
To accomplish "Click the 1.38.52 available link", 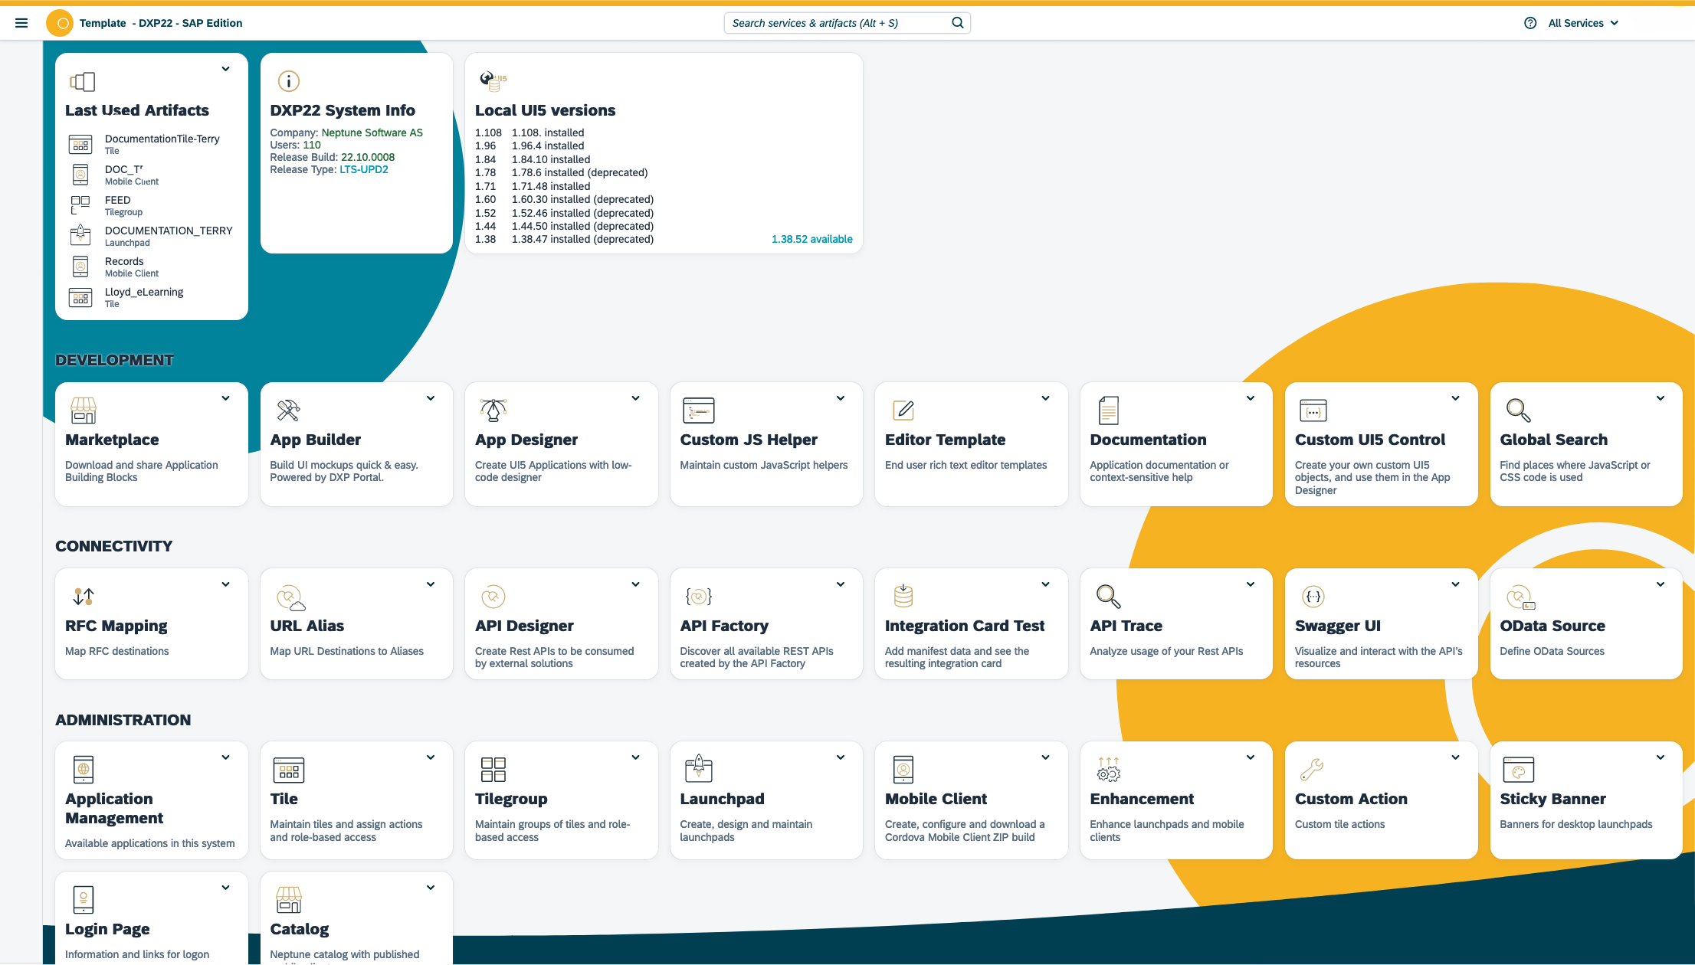I will [810, 239].
